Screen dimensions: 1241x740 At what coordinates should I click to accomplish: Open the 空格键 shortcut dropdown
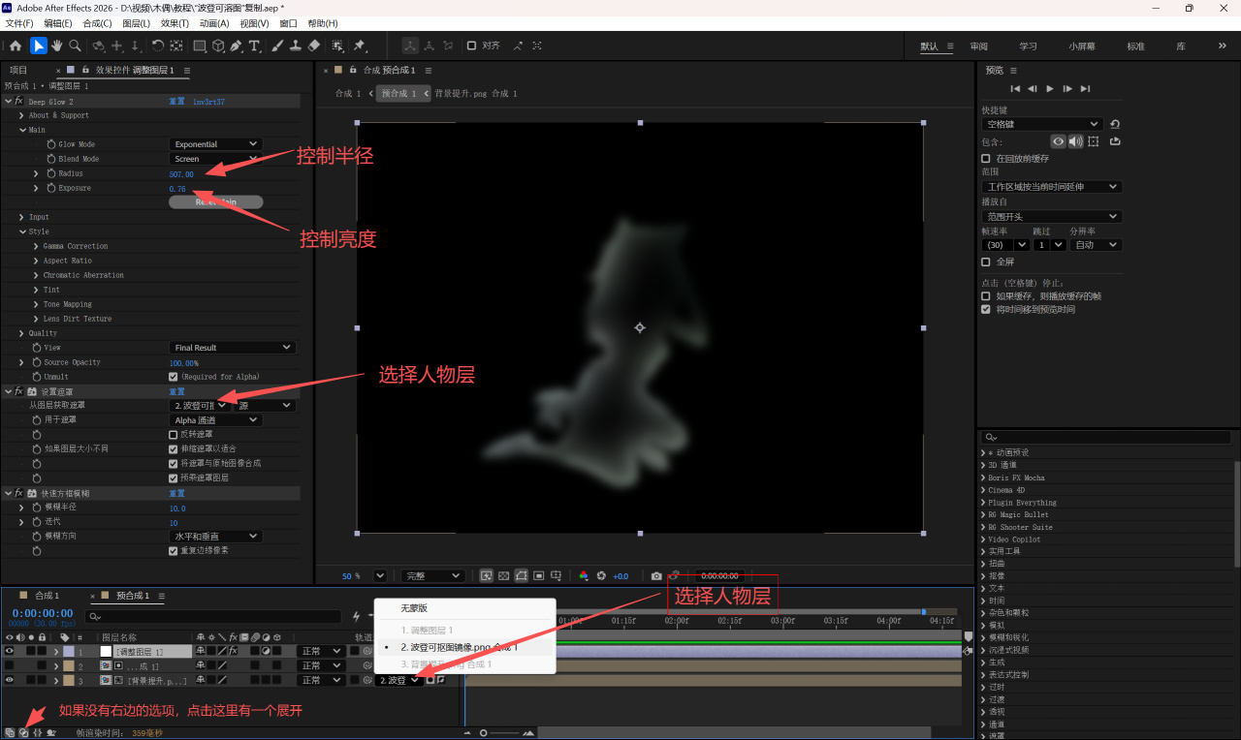tap(1042, 124)
